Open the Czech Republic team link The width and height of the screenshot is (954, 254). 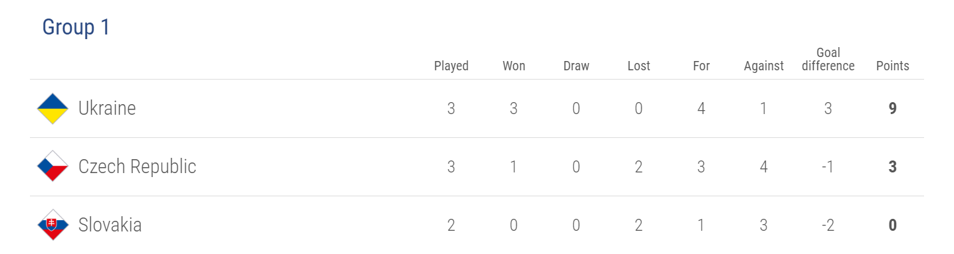(137, 166)
